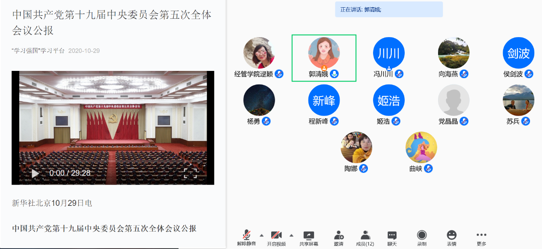Open the 表情 emoji reactions icon
This screenshot has width=542, height=249.
pyautogui.click(x=451, y=235)
